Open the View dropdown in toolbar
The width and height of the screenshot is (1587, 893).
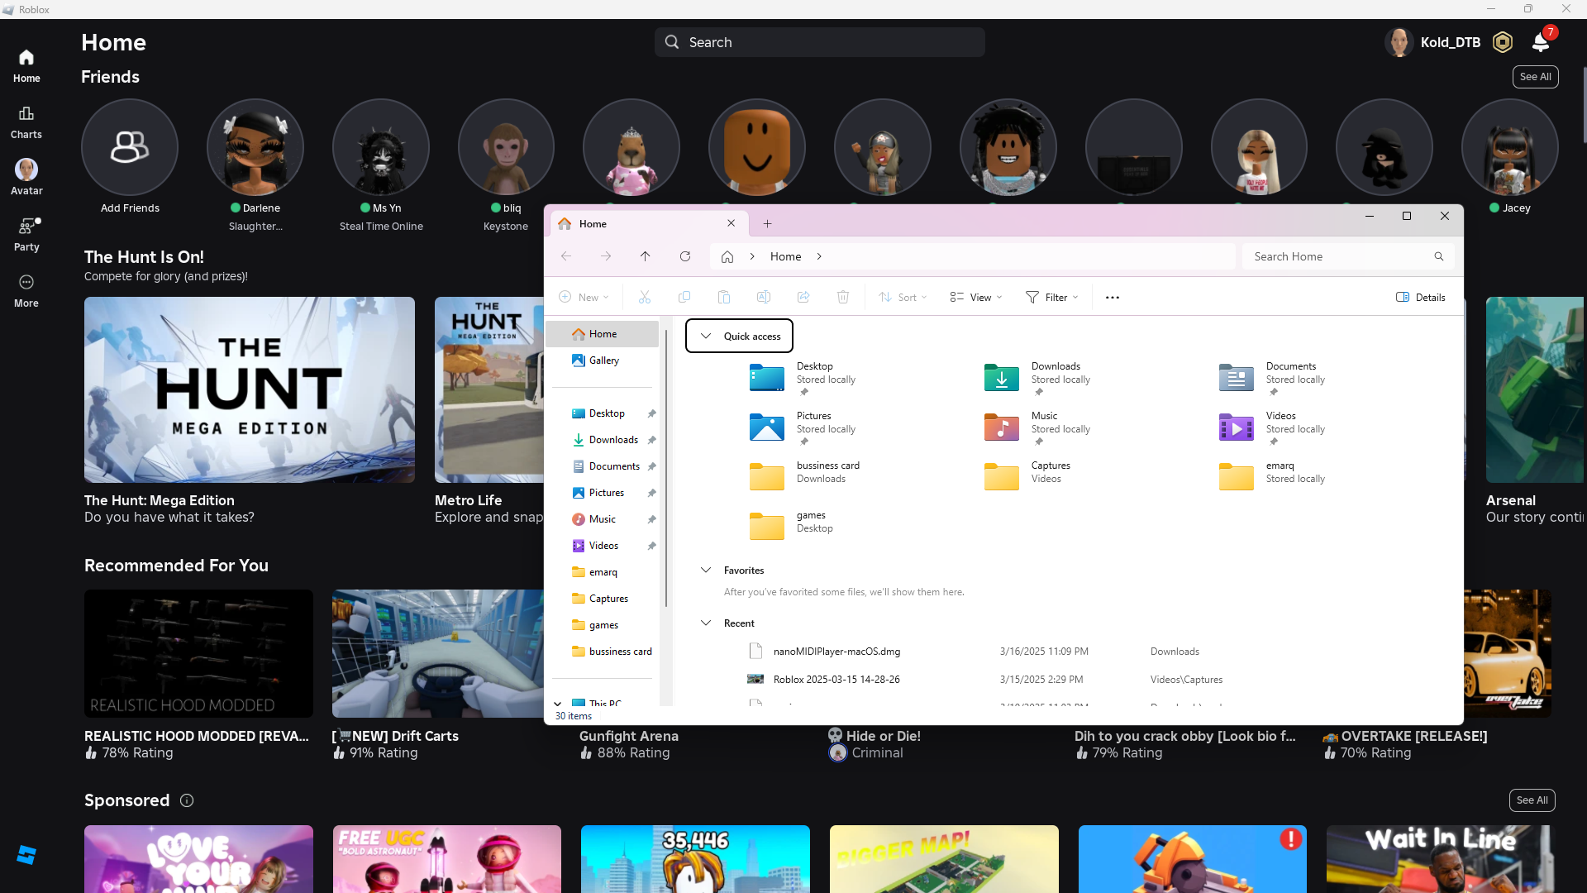(x=976, y=298)
